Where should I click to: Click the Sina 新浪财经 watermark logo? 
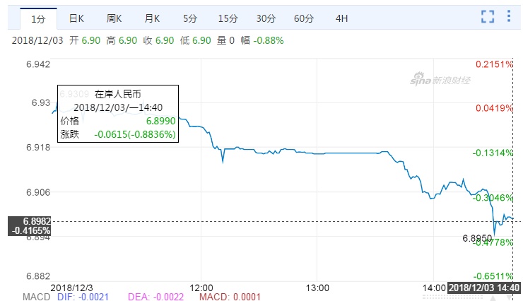pyautogui.click(x=440, y=81)
